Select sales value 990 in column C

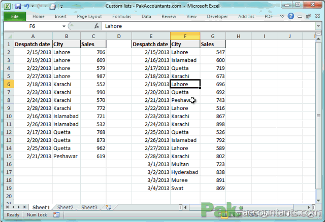pyautogui.click(x=93, y=92)
